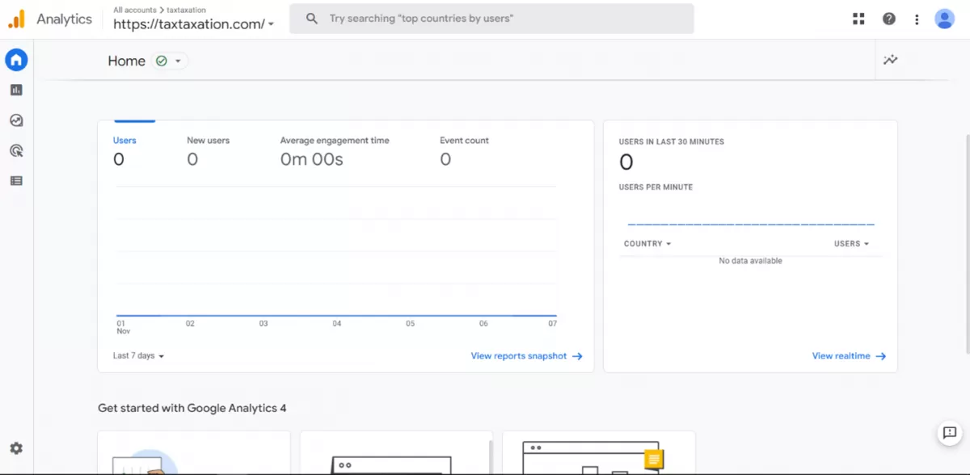
Task: Click the All accounts breadcrumb
Action: tap(135, 10)
